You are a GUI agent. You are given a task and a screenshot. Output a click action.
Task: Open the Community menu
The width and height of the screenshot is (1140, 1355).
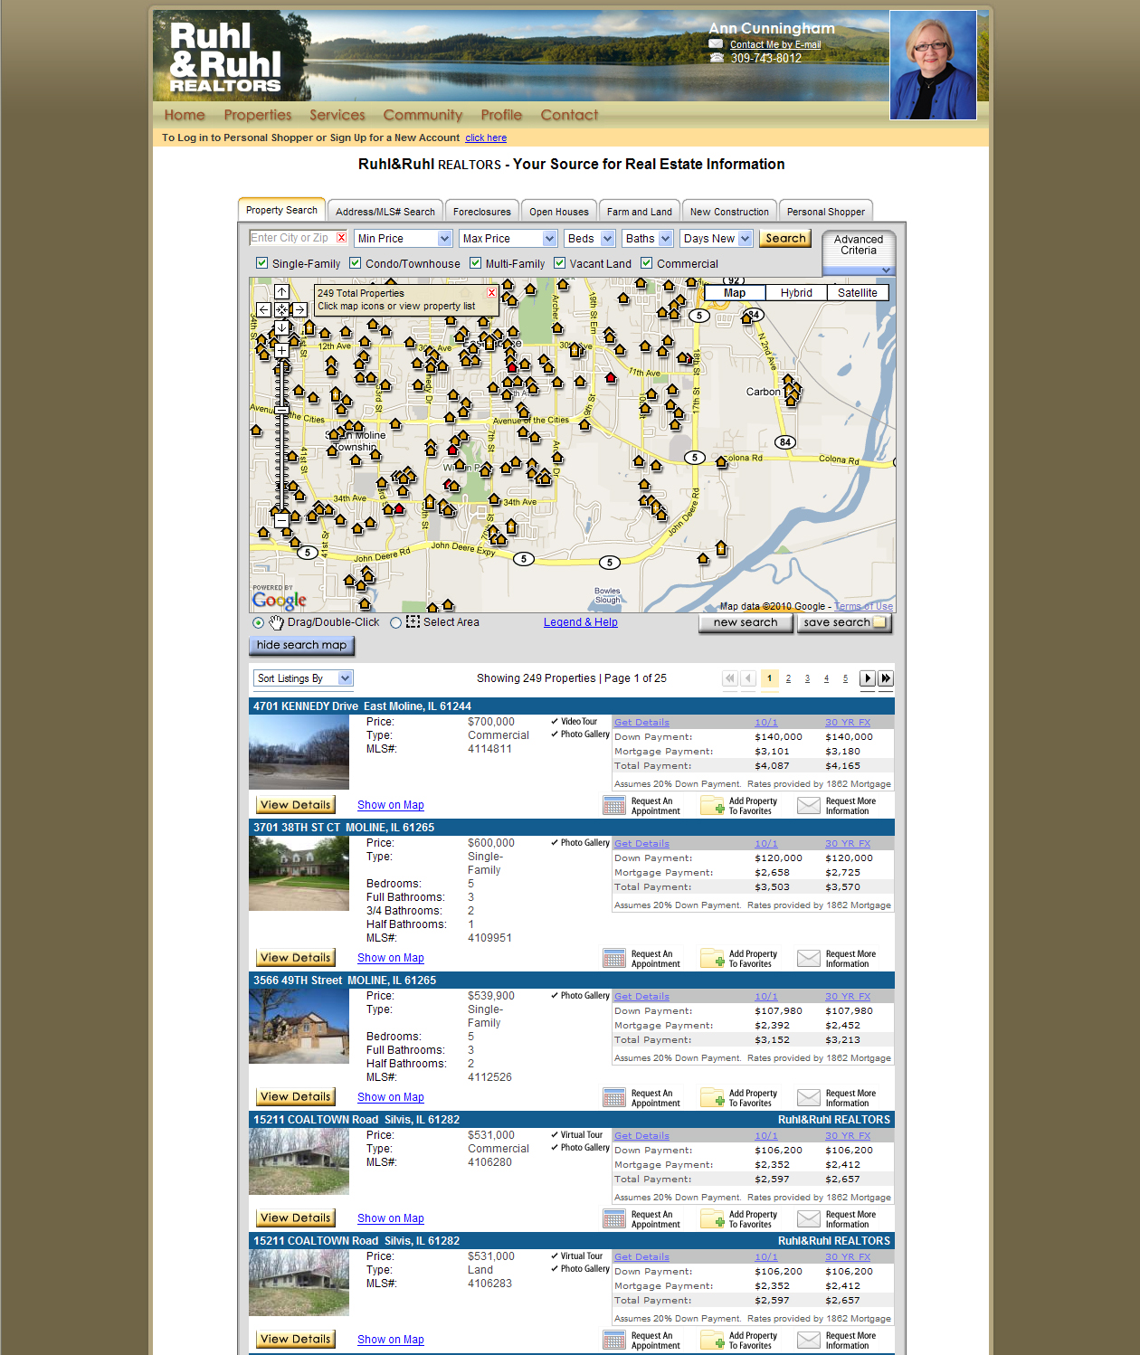pyautogui.click(x=423, y=115)
